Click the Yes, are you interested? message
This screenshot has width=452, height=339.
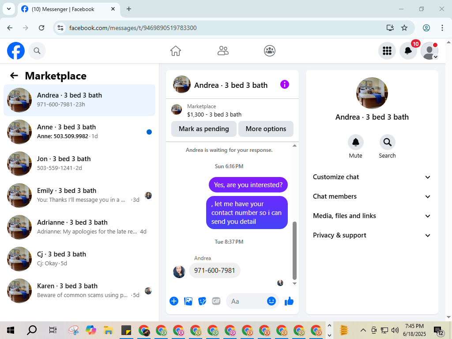(x=248, y=185)
